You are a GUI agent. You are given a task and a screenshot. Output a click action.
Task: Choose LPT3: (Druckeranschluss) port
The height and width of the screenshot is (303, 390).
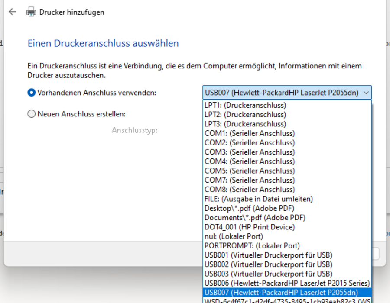(287, 124)
